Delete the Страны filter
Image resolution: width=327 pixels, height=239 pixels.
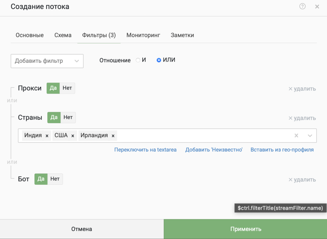[x=302, y=118]
